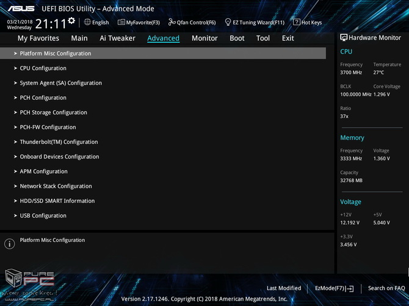The image size is (409, 306).
Task: Click the info icon in the help area
Action: 10,244
